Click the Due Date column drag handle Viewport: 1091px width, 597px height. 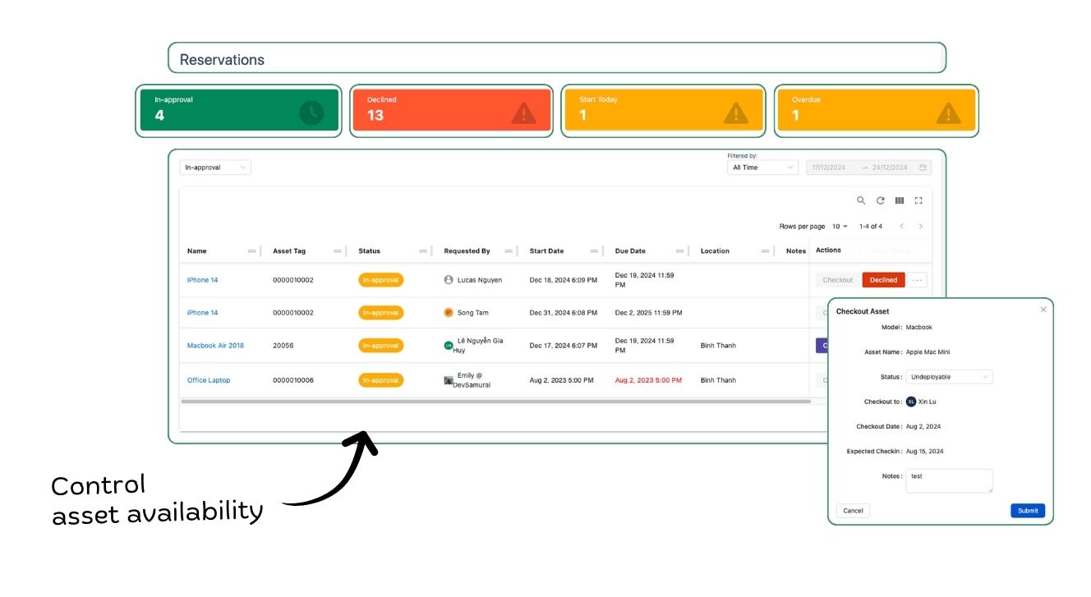pyautogui.click(x=679, y=251)
